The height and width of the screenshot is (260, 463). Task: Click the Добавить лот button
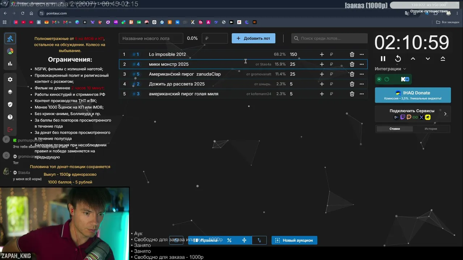[x=254, y=38]
